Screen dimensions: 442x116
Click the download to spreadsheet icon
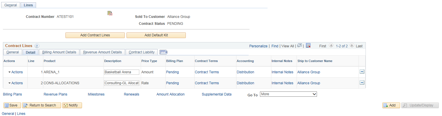[x=309, y=46]
